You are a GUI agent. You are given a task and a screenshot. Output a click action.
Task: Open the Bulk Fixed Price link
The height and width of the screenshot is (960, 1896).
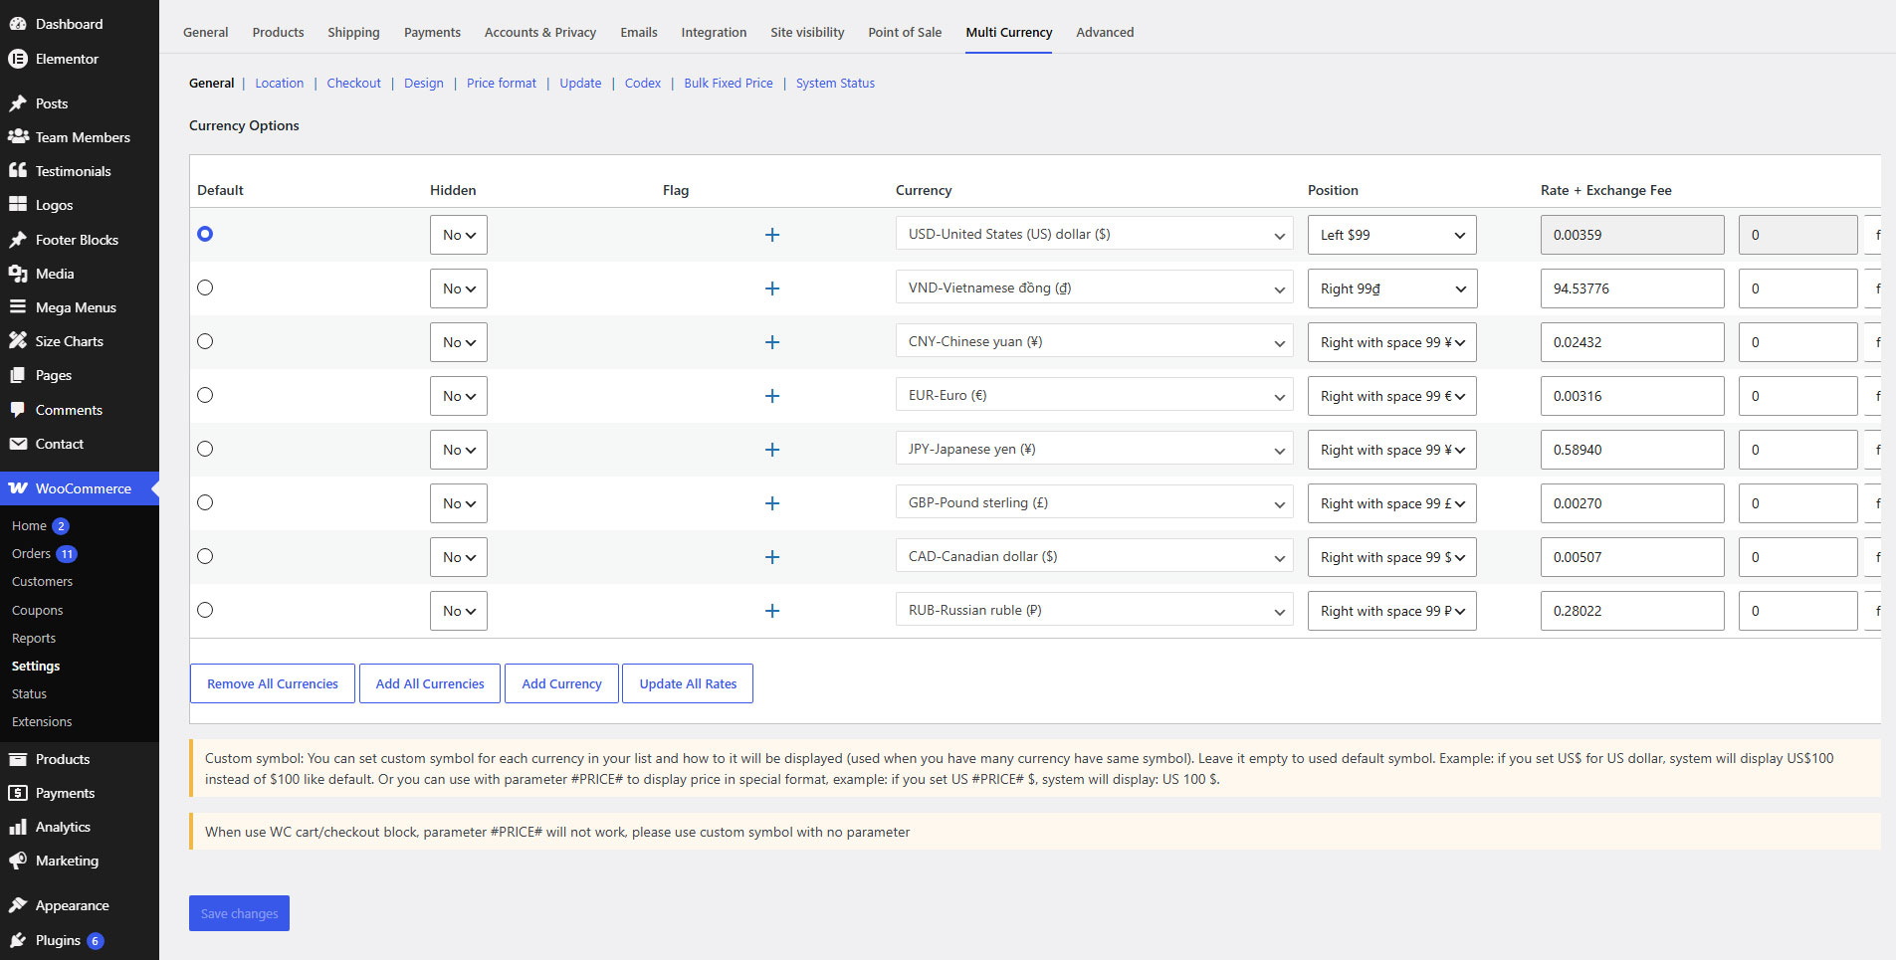(x=729, y=83)
